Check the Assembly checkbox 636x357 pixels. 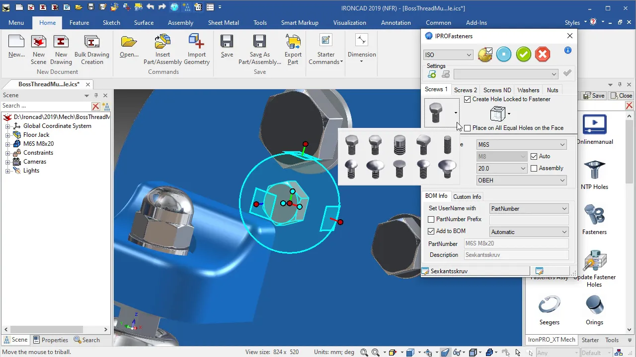point(534,168)
